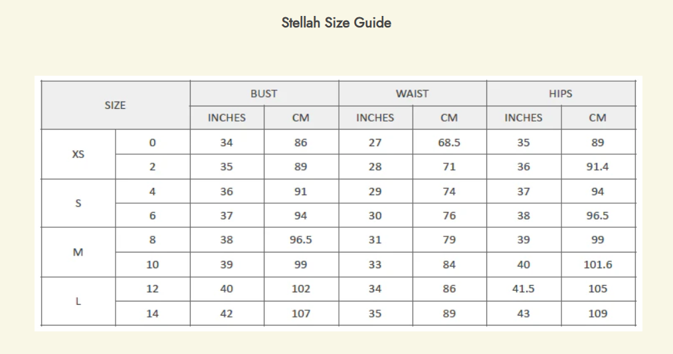
Task: Select the 101.6 hips CM value
Action: [597, 264]
